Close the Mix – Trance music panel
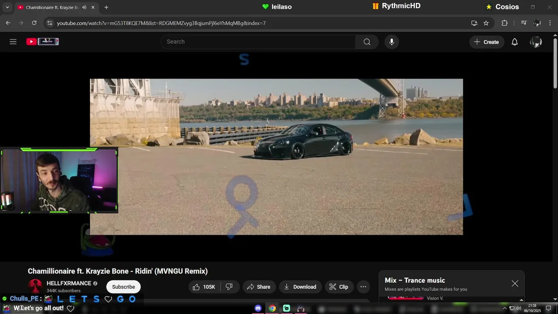Screen dimensions: 558x314 (x=515, y=283)
